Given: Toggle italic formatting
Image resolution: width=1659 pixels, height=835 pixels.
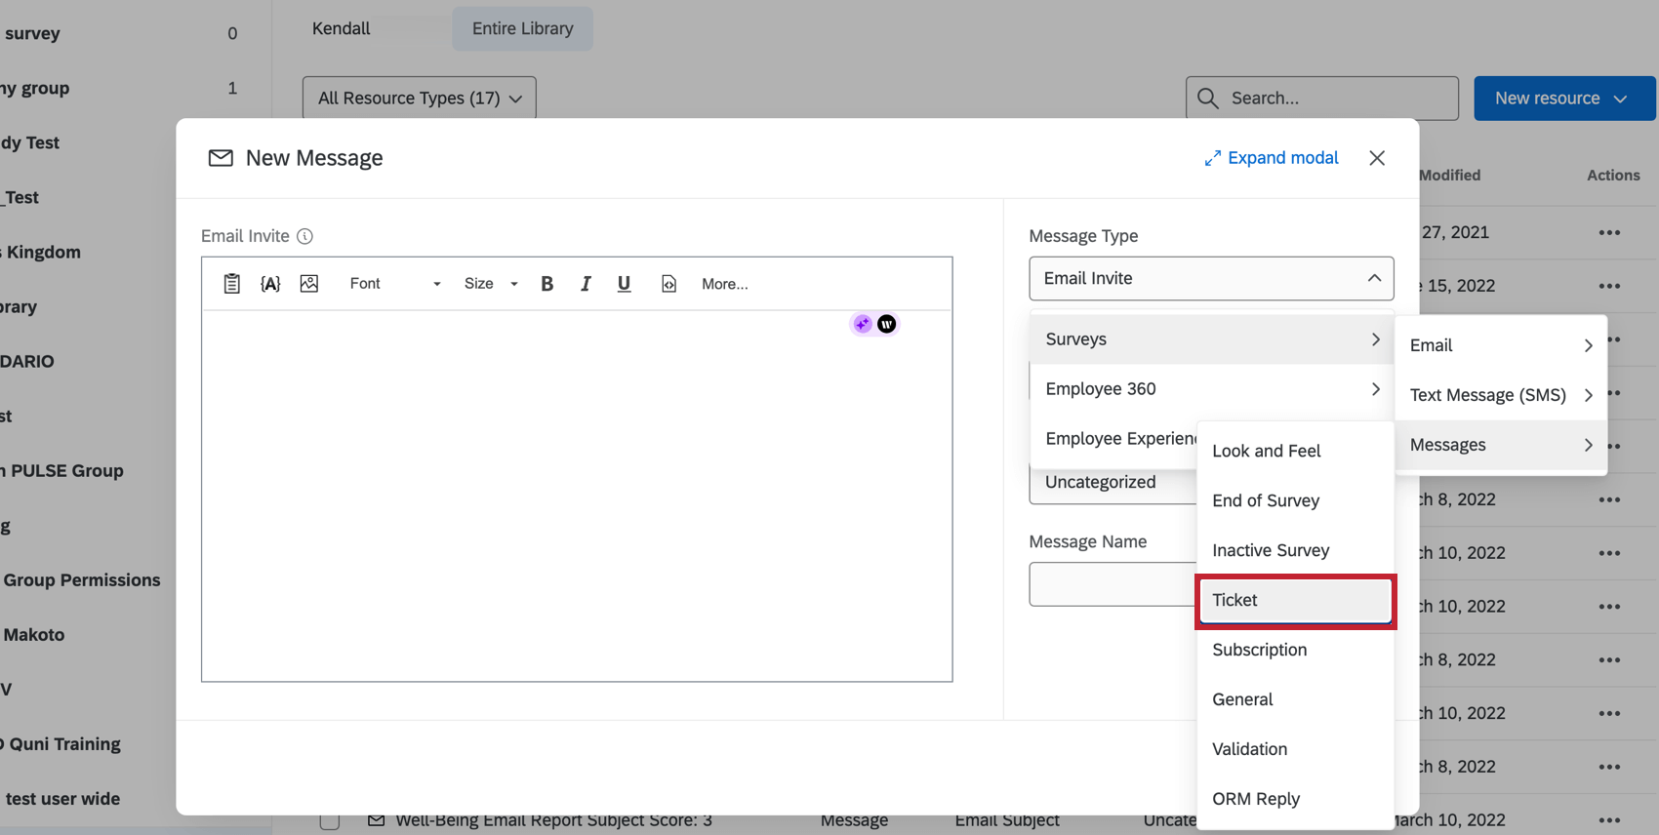Looking at the screenshot, I should 586,284.
